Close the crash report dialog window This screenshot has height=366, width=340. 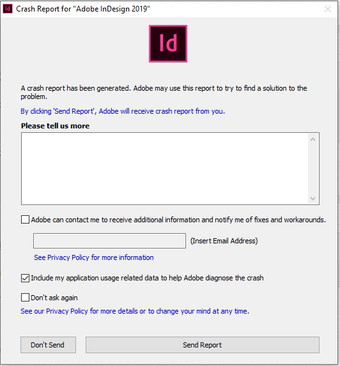pos(328,9)
